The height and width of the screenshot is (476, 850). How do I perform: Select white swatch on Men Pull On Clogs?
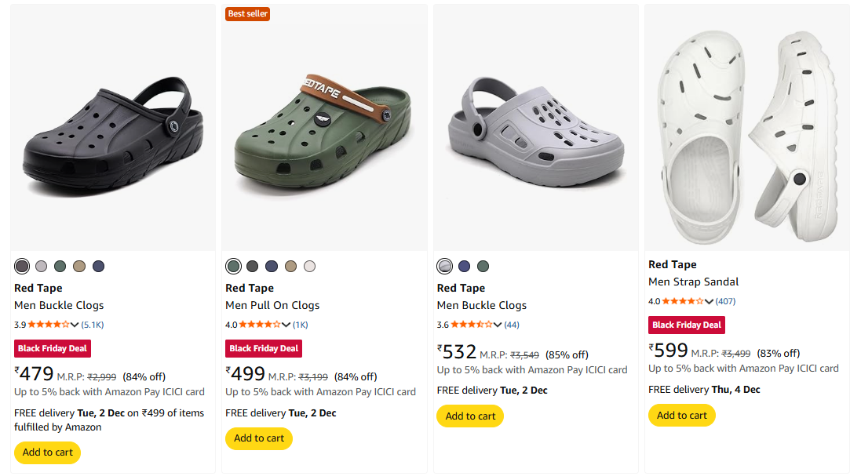[309, 266]
